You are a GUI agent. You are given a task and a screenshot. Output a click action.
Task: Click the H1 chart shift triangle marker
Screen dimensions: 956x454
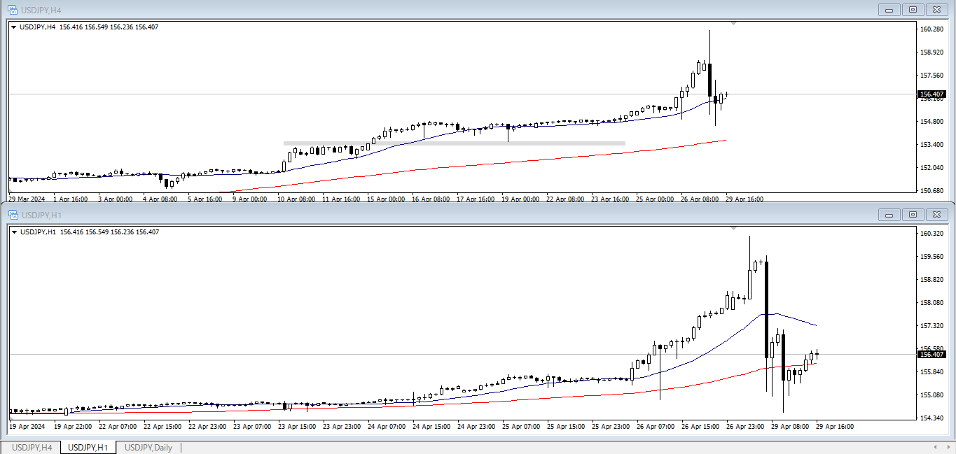click(733, 229)
